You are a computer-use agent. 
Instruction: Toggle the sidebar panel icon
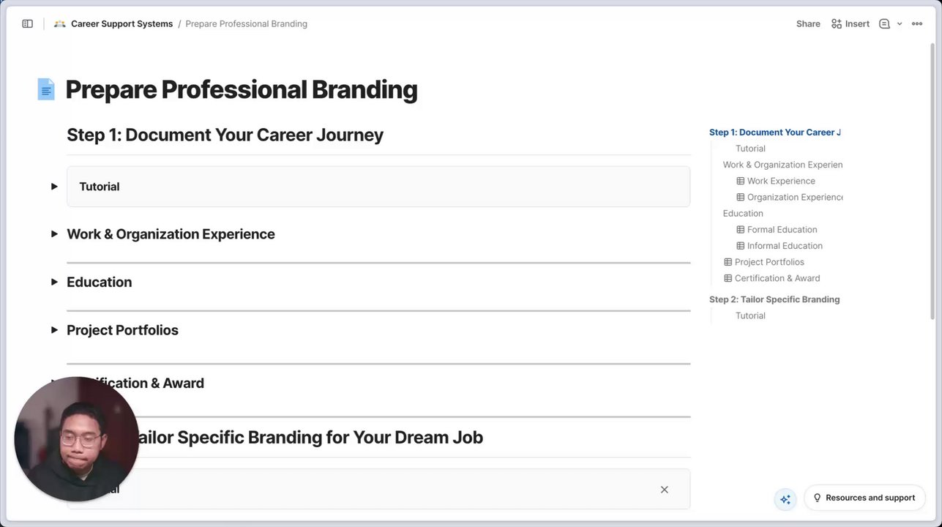pos(28,24)
